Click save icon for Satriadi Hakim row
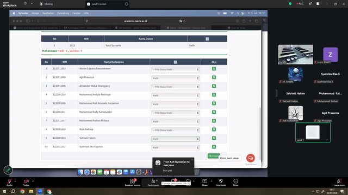Screen dimensions: 348x195 point(214,138)
